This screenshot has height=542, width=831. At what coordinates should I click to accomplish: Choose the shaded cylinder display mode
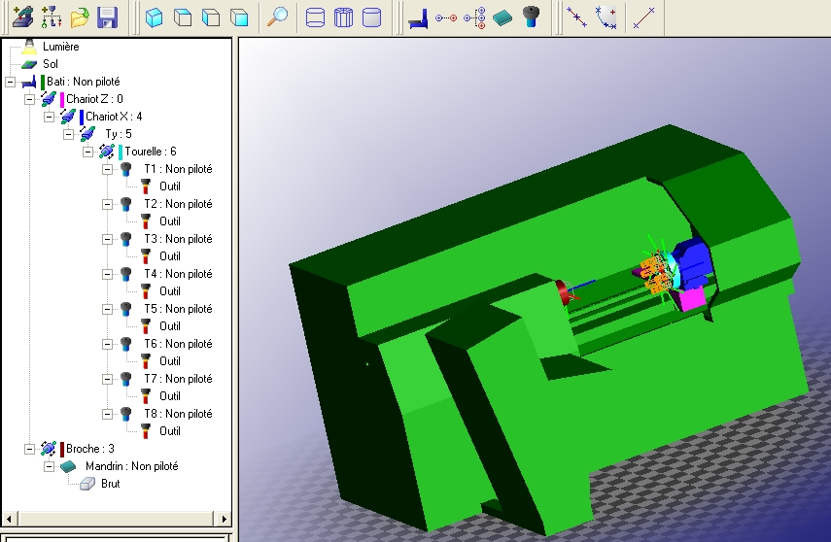point(371,17)
